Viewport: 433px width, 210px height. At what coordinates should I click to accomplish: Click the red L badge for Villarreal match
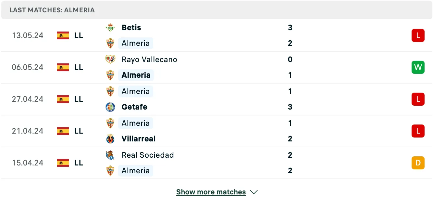point(418,131)
